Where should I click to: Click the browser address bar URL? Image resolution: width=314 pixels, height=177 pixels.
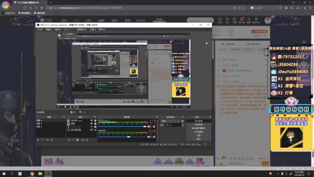click(87, 8)
